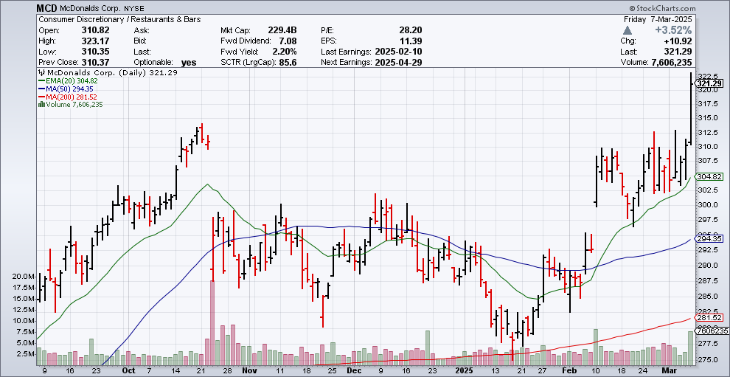Click the Consumer Discretionary / Restaurants & Bars text

(x=119, y=20)
